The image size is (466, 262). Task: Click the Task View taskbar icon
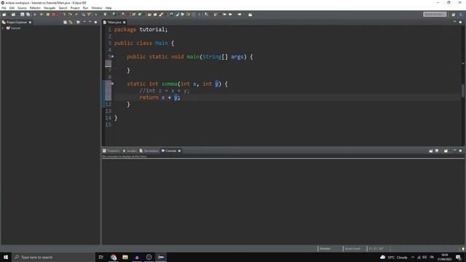pyautogui.click(x=101, y=257)
